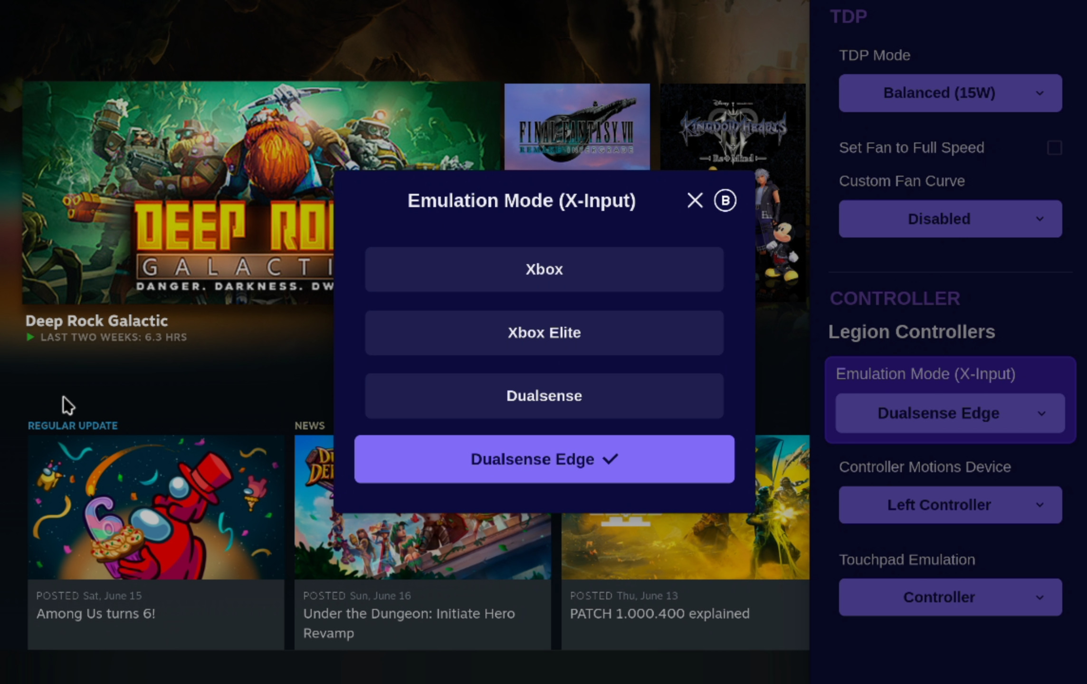Click the LAST TWO WEEKS: 6.3 HRS text
Image resolution: width=1087 pixels, height=684 pixels.
[114, 337]
